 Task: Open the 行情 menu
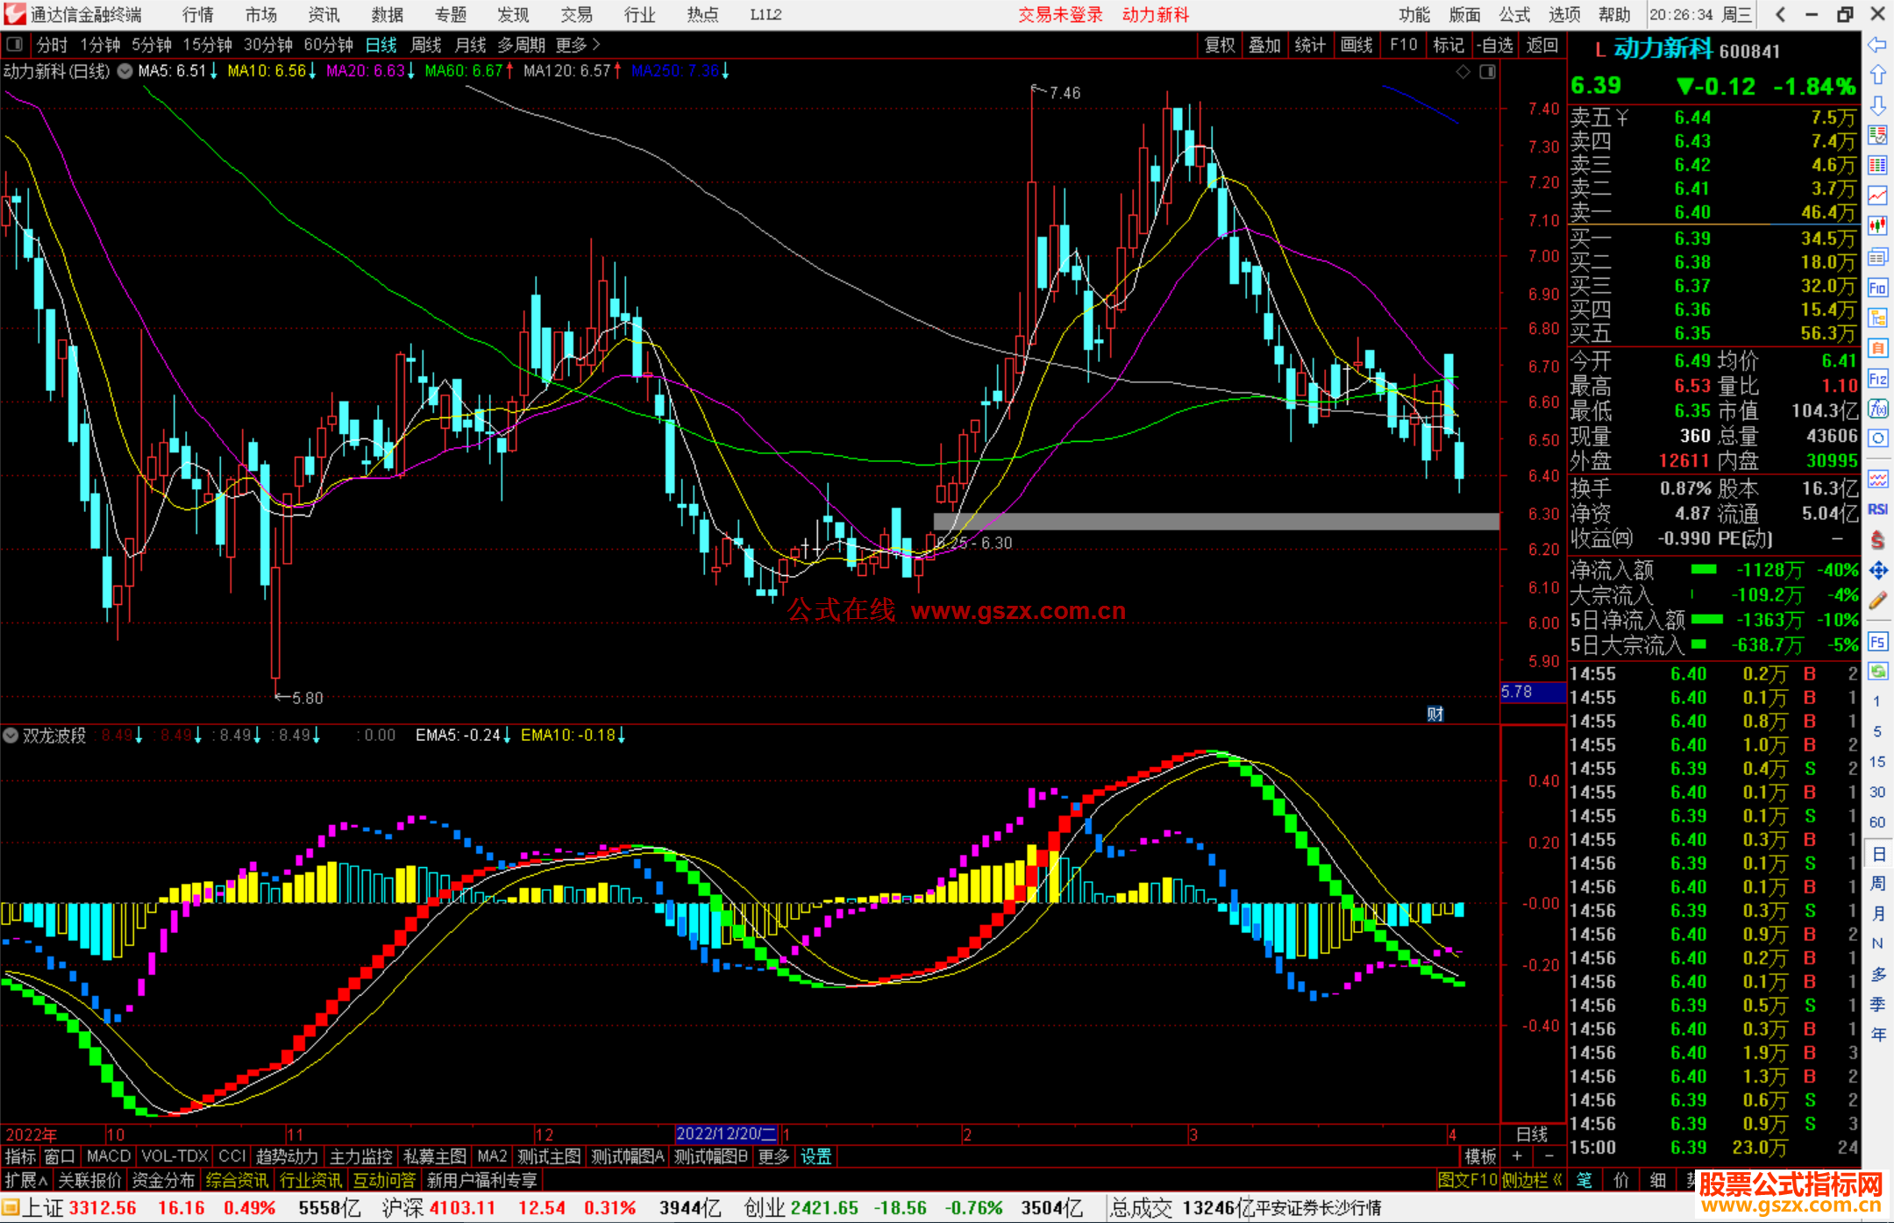pos(197,15)
